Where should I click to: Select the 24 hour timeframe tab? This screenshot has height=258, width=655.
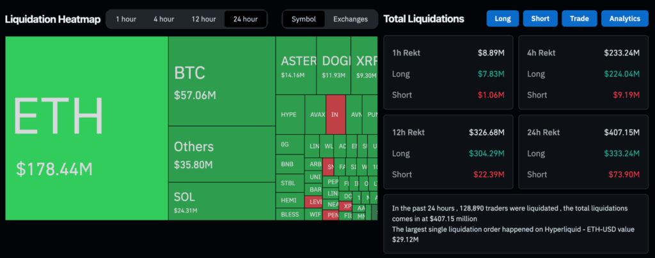click(246, 19)
